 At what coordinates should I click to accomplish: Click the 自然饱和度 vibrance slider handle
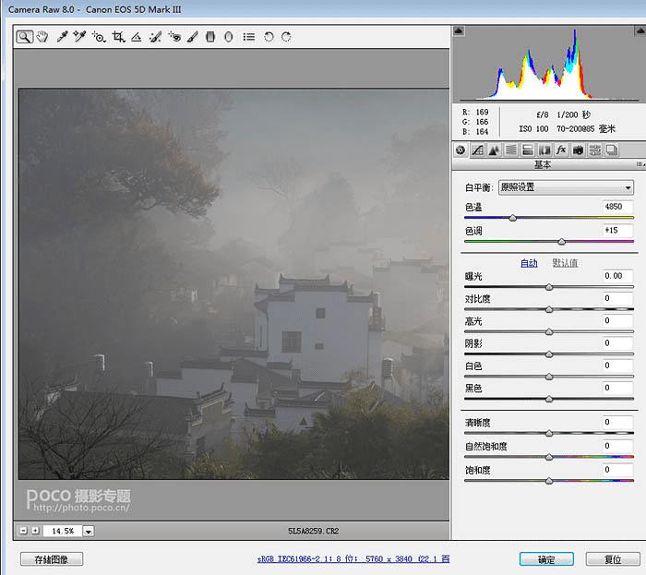point(549,457)
